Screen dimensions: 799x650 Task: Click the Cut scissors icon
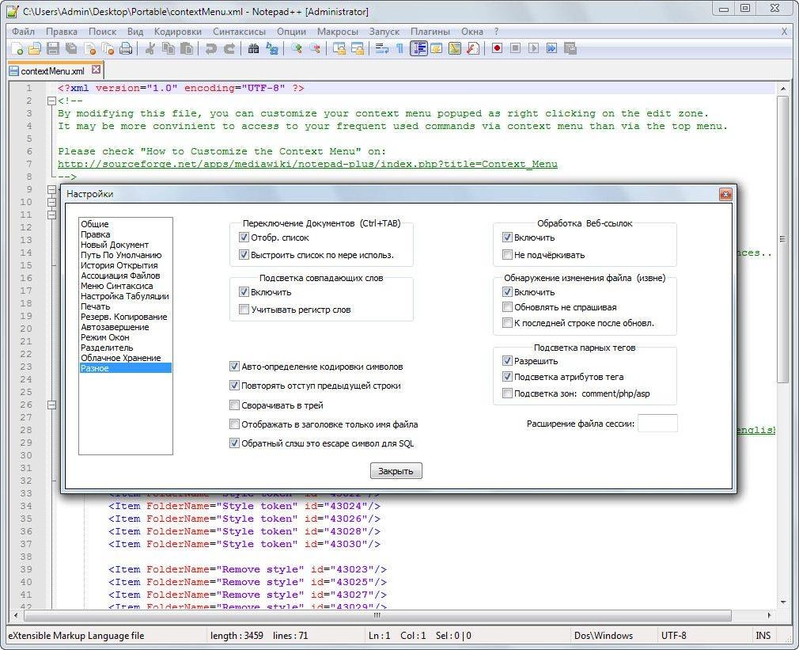(150, 48)
